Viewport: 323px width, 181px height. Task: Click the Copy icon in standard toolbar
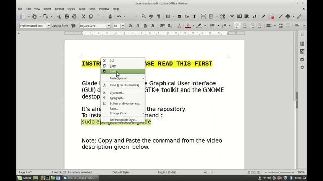[91, 16]
